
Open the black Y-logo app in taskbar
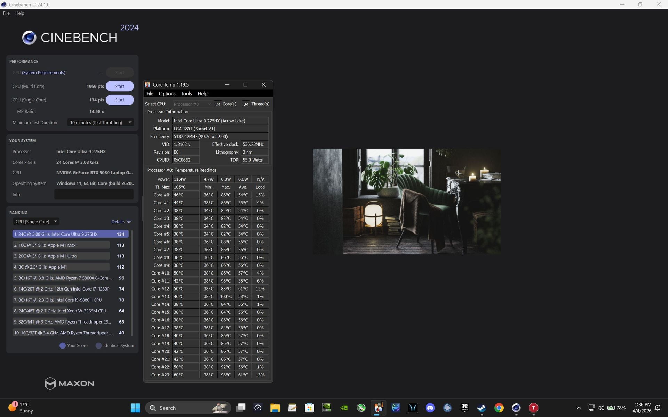(413, 408)
